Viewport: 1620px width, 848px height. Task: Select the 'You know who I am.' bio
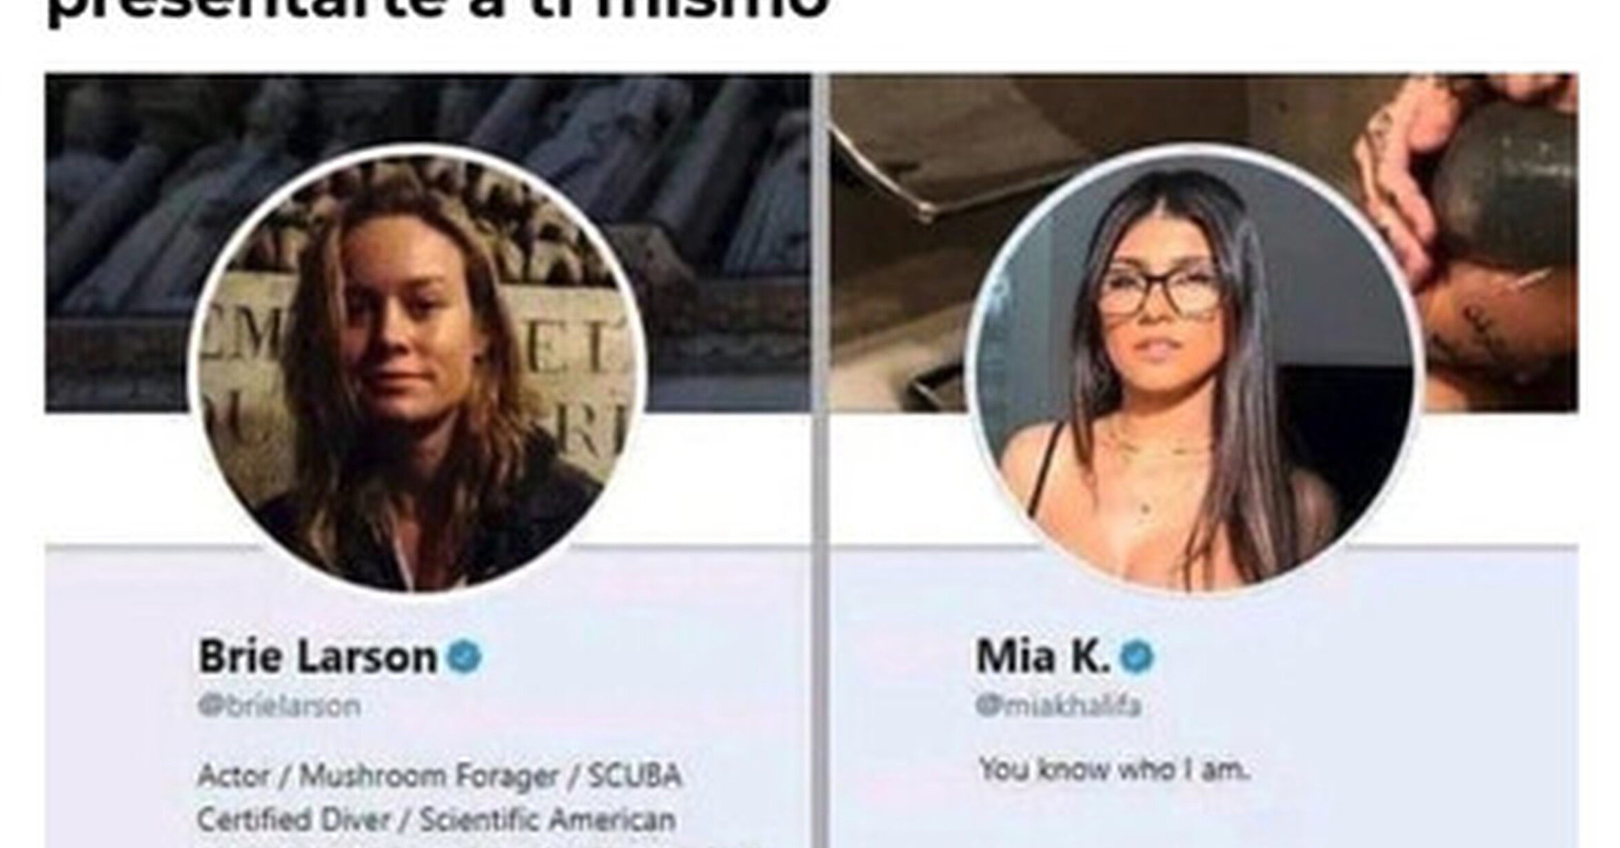click(1114, 769)
